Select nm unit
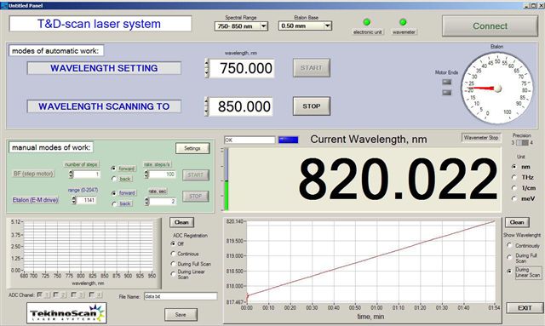This screenshot has width=545, height=326. click(x=514, y=167)
